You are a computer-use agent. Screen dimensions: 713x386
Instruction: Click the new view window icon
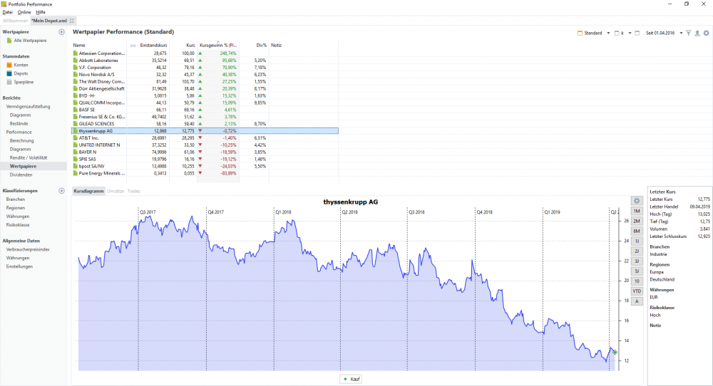pos(637,33)
